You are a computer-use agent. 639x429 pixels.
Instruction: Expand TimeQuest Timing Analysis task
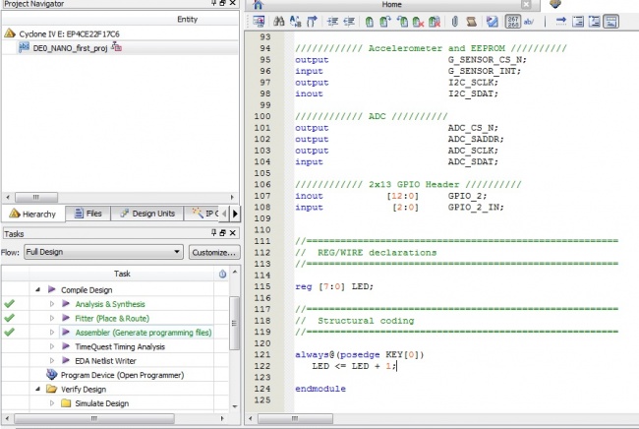52,346
